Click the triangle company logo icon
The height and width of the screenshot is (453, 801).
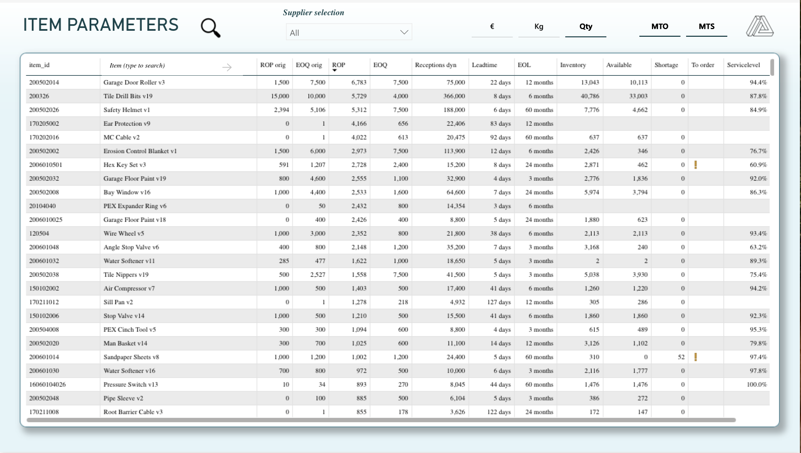pyautogui.click(x=761, y=25)
